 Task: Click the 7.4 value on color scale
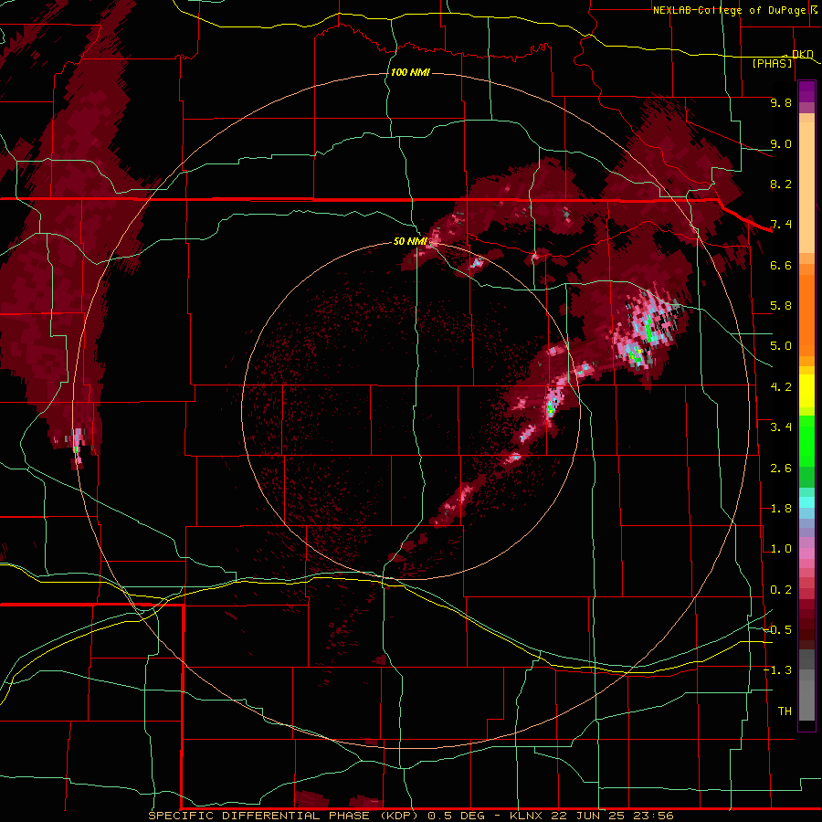click(781, 225)
